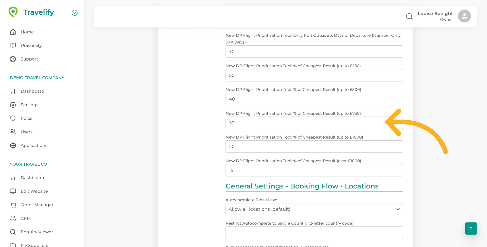487x247 pixels.
Task: Click the CRM people icon
Action: click(13, 218)
